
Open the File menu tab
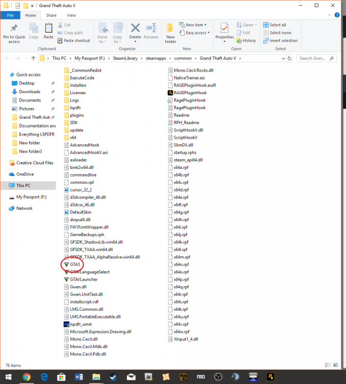[10, 15]
